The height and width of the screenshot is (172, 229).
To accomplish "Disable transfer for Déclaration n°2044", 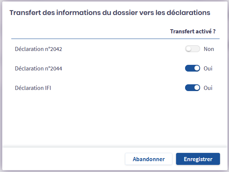I will 192,69.
